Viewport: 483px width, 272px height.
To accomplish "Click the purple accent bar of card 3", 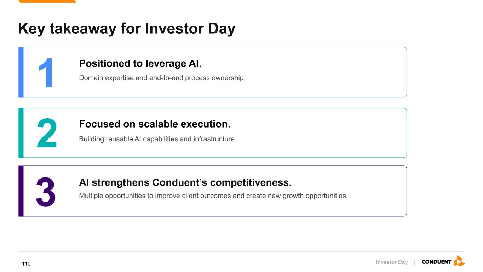I will point(21,191).
